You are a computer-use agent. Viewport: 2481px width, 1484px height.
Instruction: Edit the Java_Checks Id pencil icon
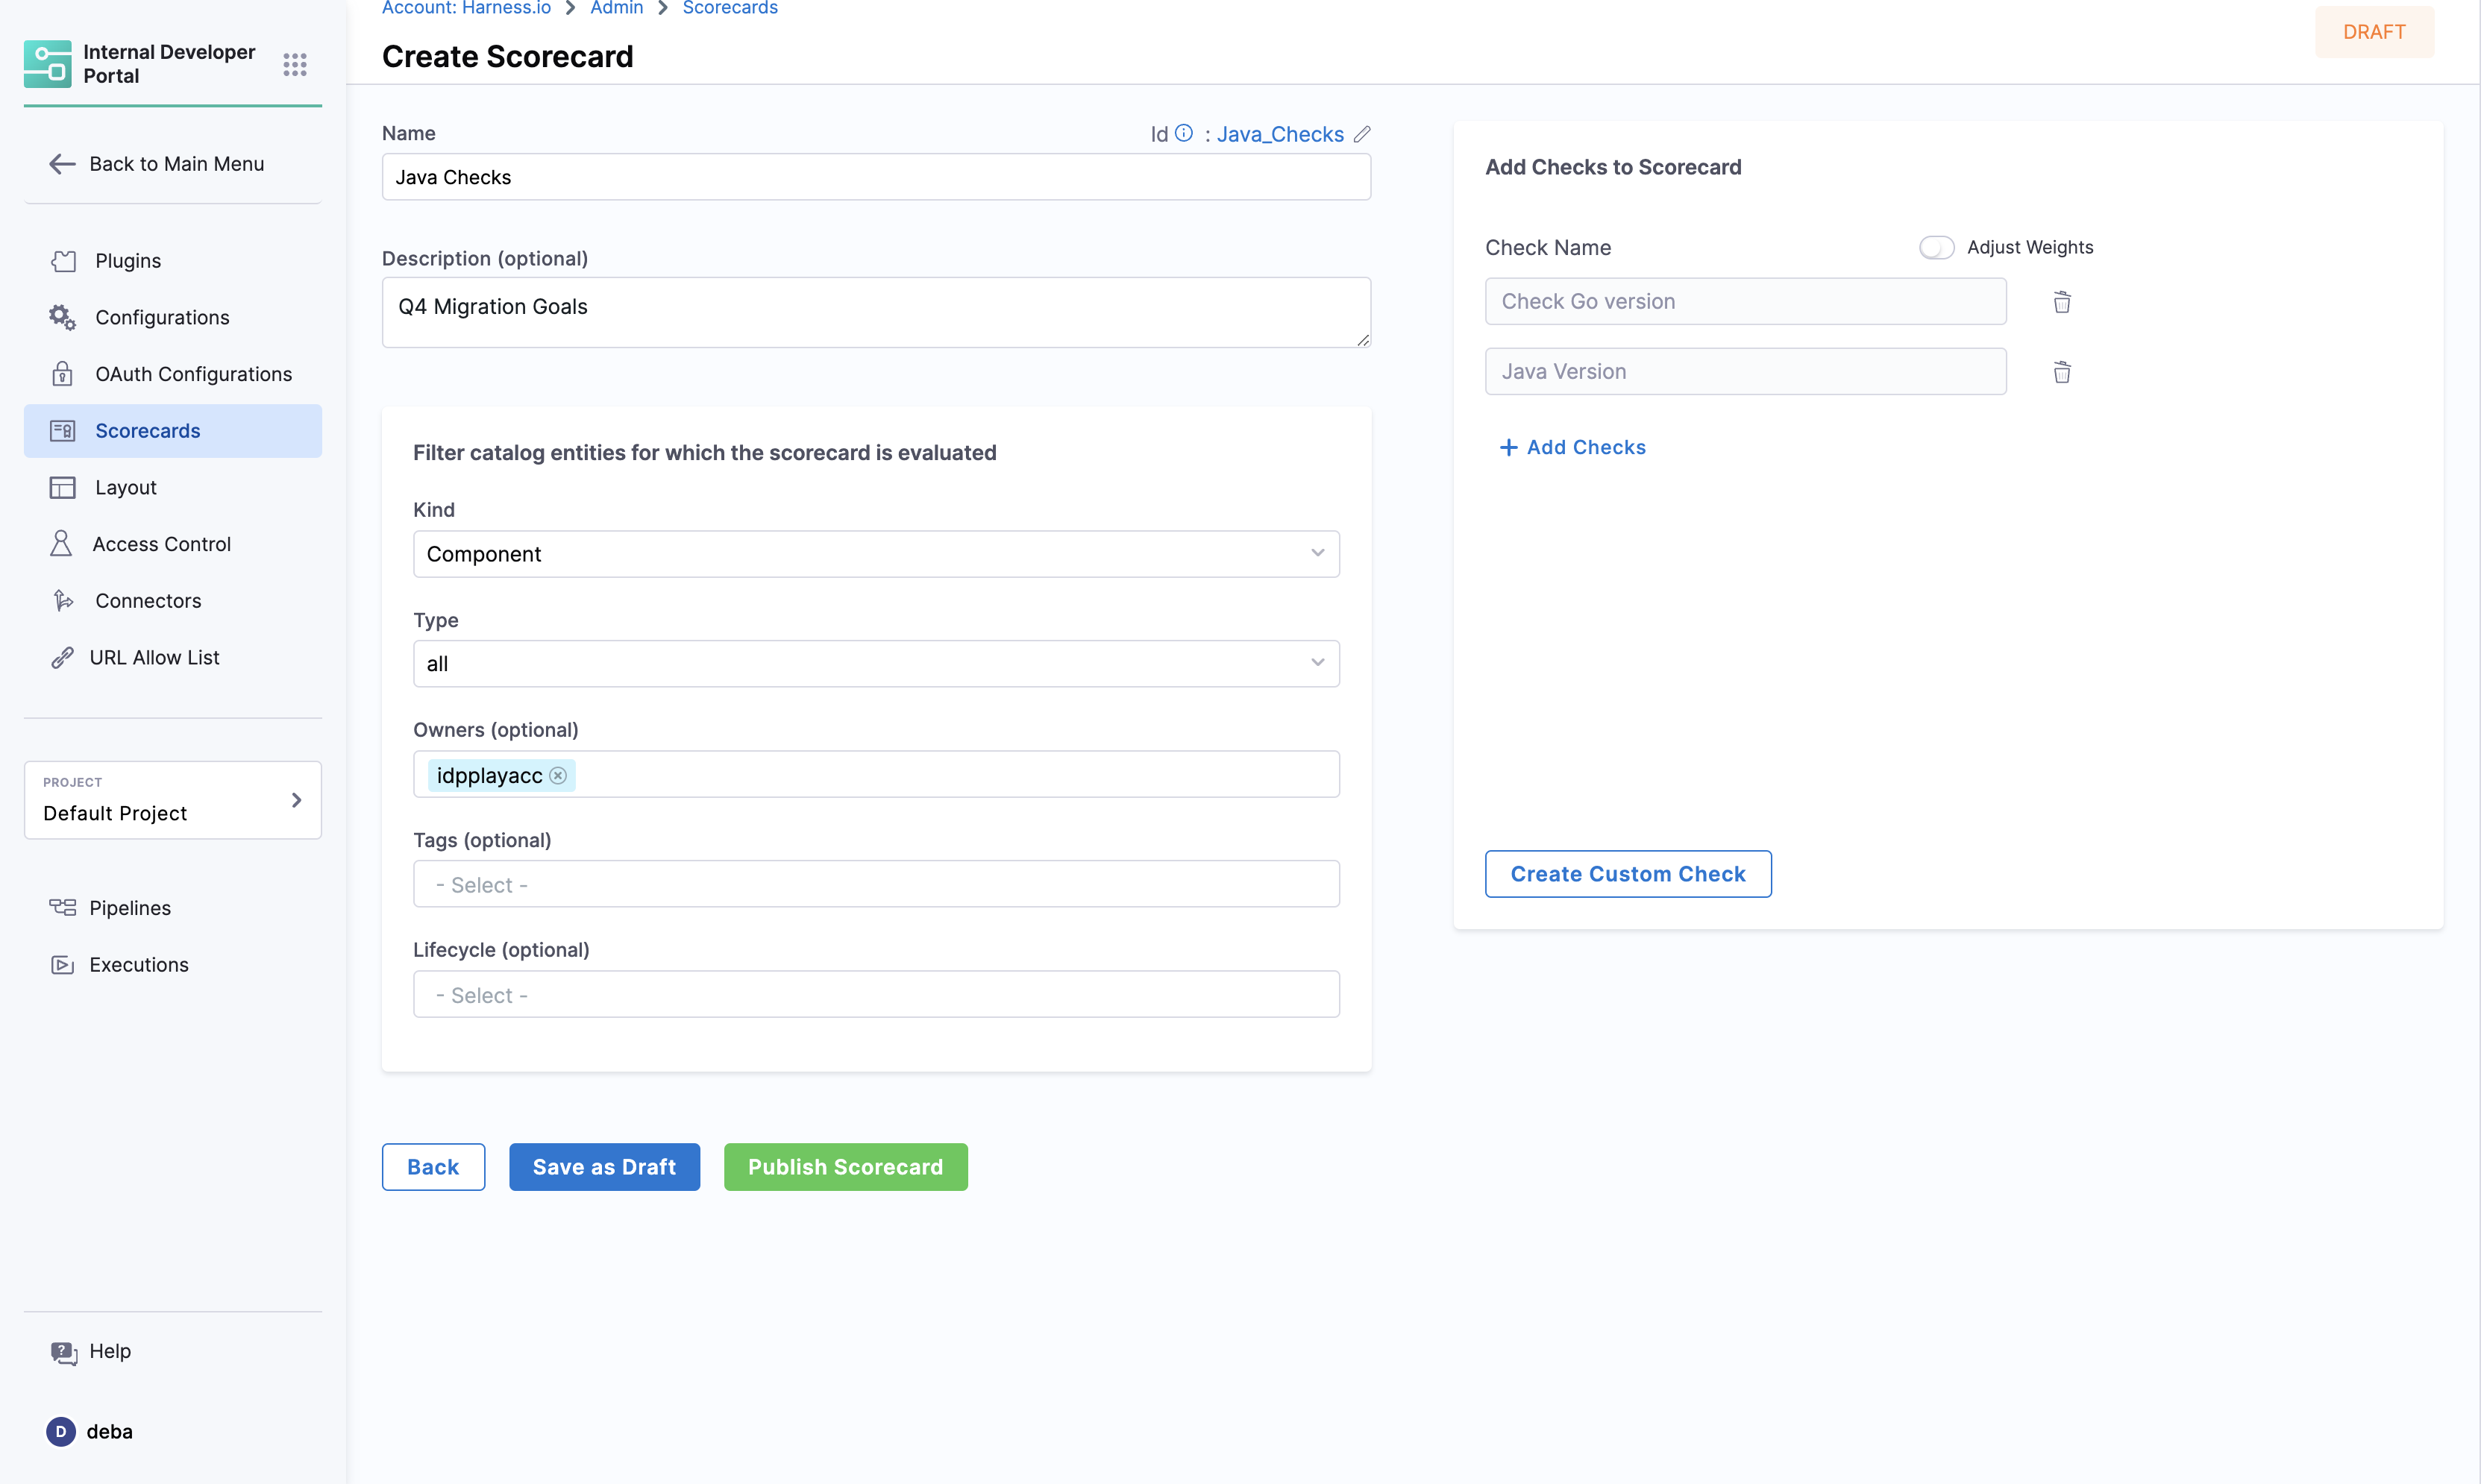pyautogui.click(x=1362, y=134)
